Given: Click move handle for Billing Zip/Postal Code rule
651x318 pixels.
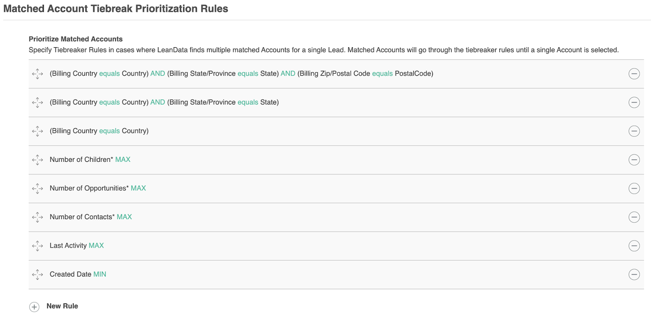Looking at the screenshot, I should (x=37, y=74).
